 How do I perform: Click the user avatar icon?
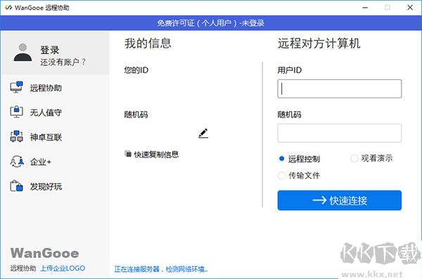tap(23, 53)
